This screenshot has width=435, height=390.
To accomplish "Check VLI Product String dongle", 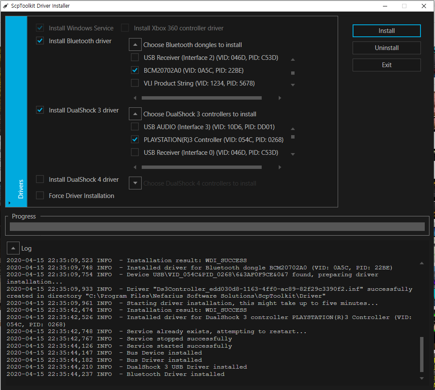I will [135, 83].
